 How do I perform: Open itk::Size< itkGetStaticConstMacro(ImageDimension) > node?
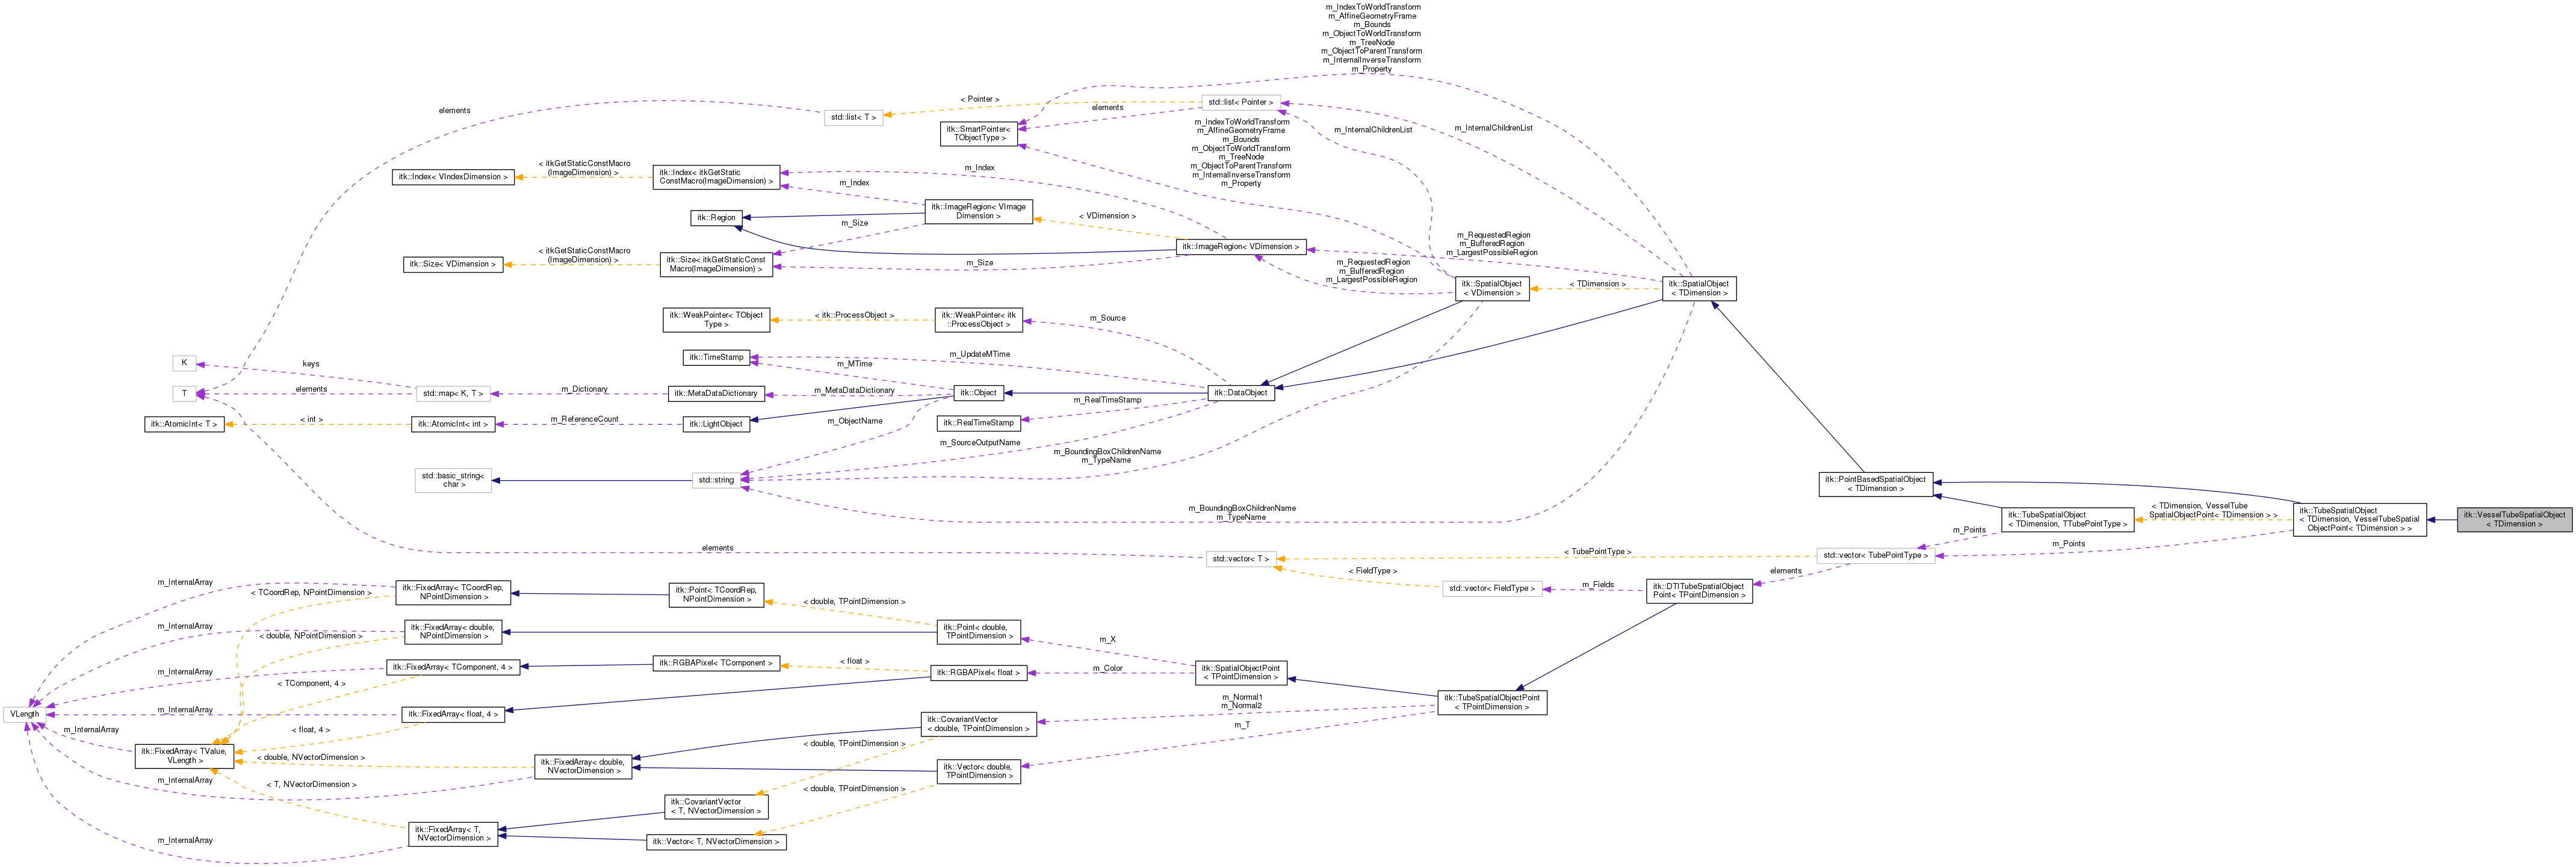716,264
